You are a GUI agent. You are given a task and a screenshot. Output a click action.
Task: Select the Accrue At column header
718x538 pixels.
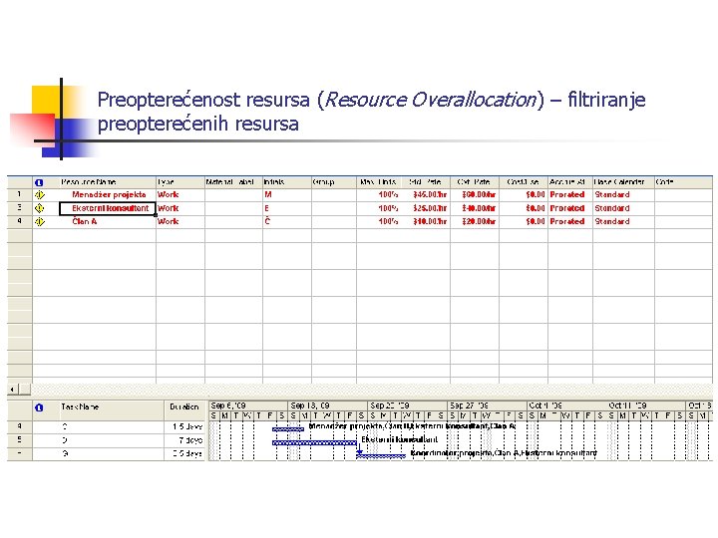(570, 182)
